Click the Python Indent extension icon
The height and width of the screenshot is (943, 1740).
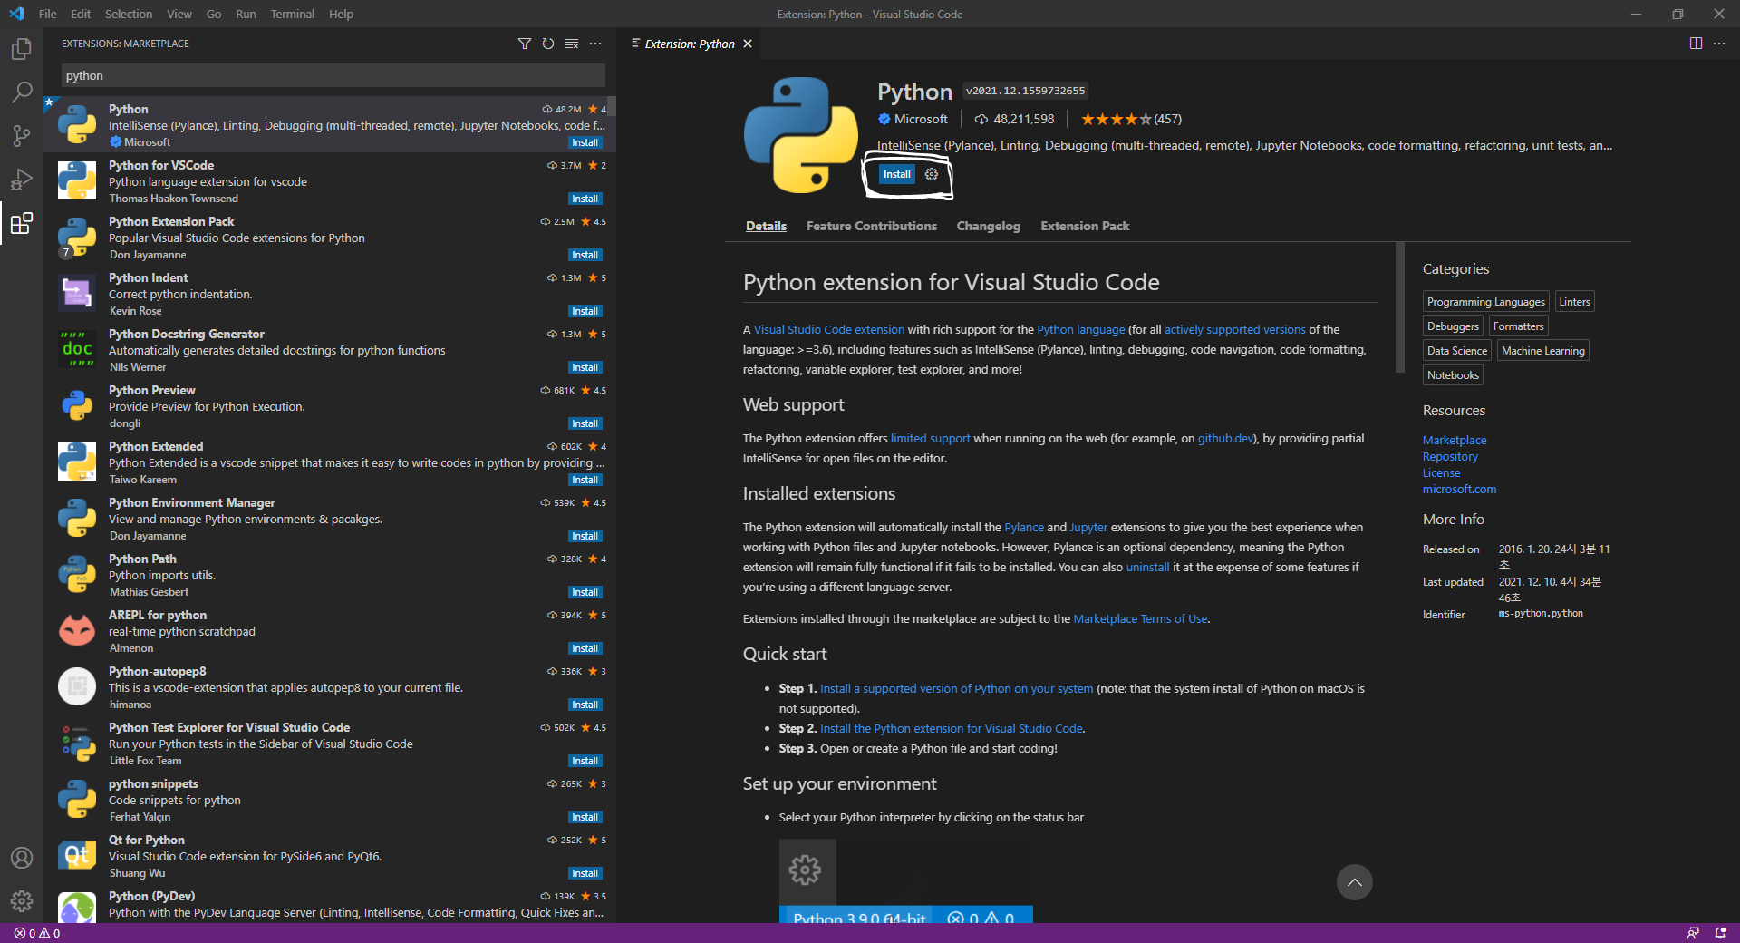tap(77, 293)
